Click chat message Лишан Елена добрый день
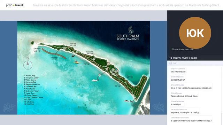The width and height of the screenshot is (223, 125). 184,96
